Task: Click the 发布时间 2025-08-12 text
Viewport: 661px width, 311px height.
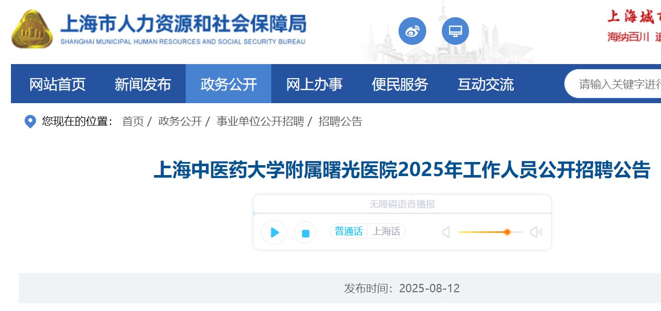Action: [402, 289]
